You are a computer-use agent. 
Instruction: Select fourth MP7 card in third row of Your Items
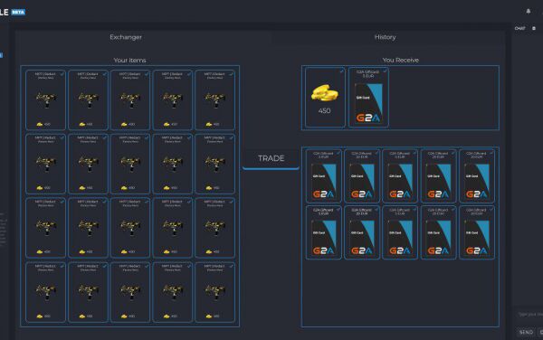[173, 228]
